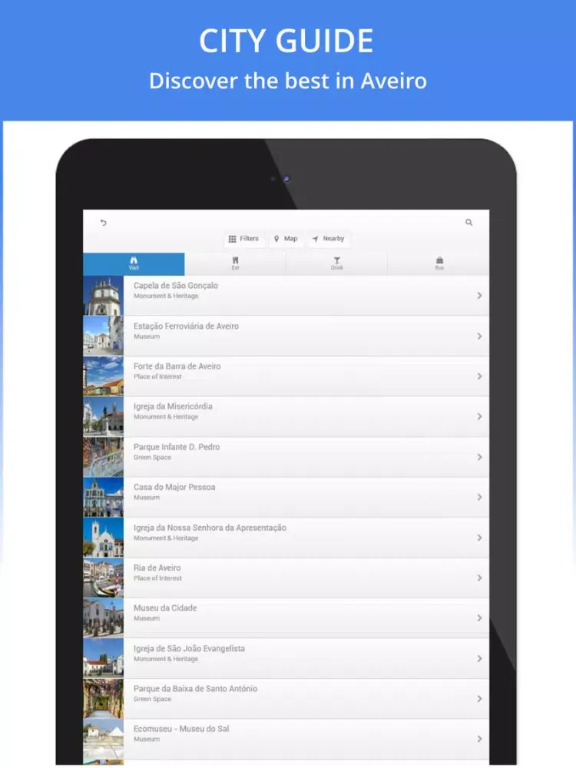Tap the back arrow icon
This screenshot has width=576, height=768.
(103, 223)
